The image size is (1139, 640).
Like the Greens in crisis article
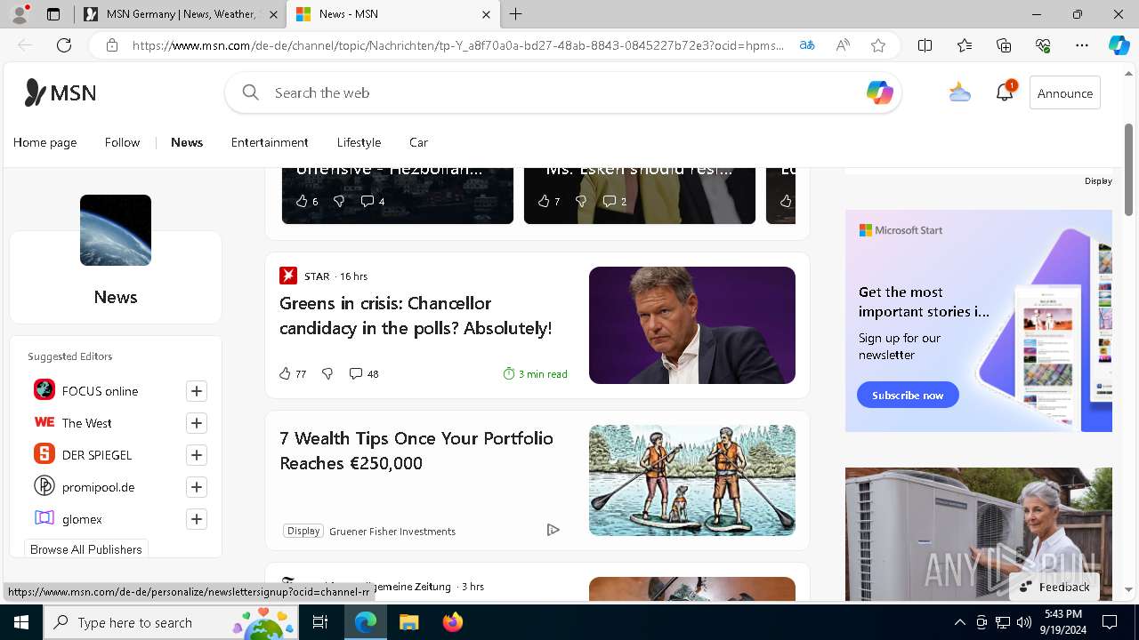[x=293, y=374]
